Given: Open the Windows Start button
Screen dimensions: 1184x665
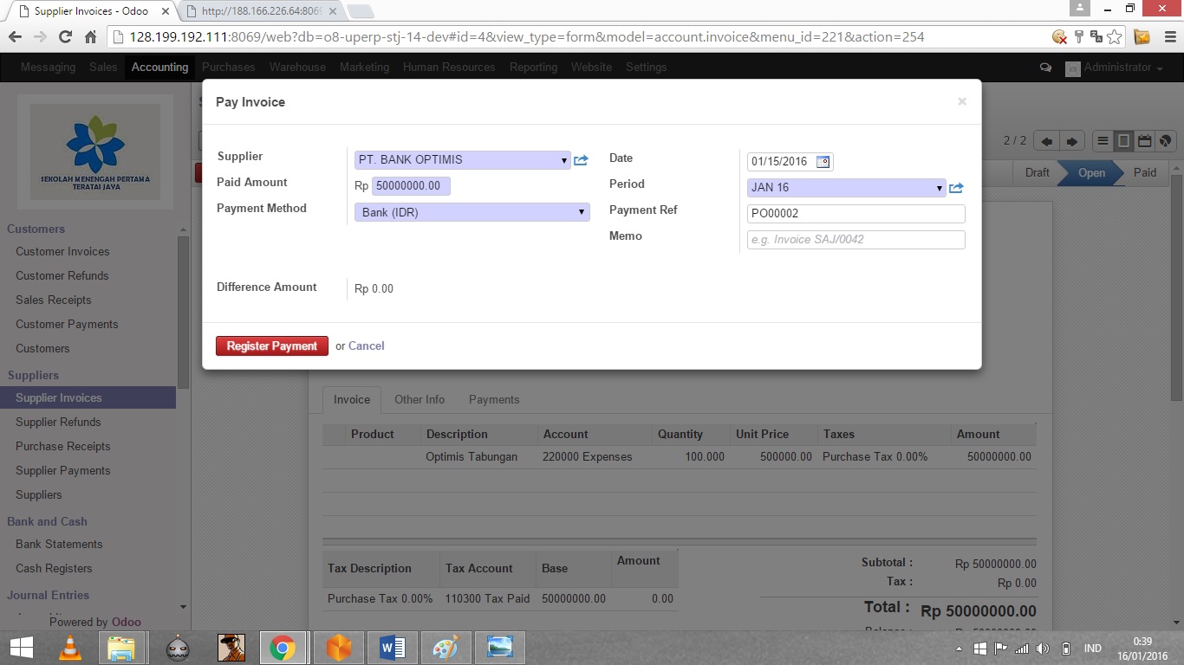Looking at the screenshot, I should [x=21, y=648].
